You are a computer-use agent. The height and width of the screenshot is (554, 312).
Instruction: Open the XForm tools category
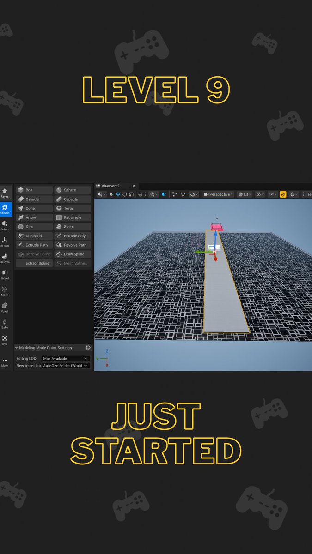(5, 242)
